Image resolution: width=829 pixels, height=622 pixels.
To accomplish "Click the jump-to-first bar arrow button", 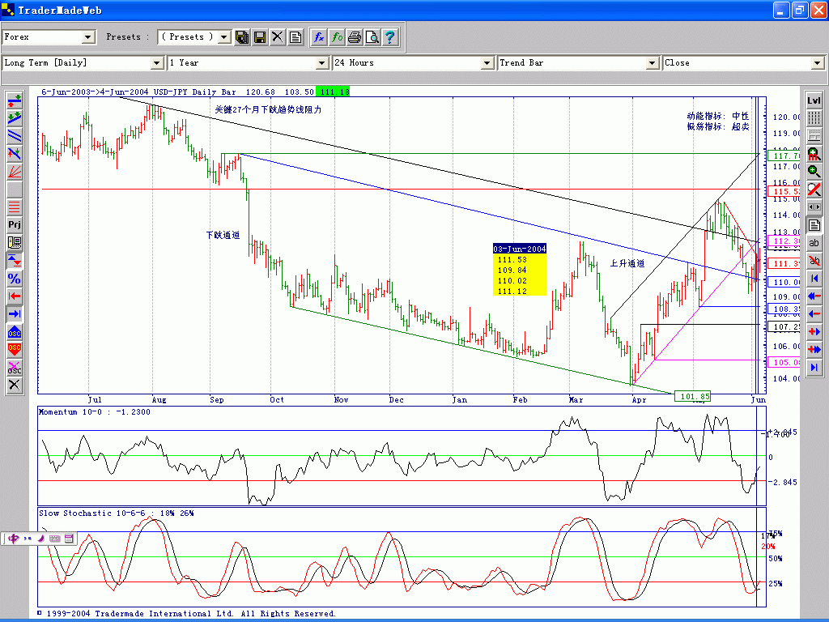I will (x=814, y=279).
